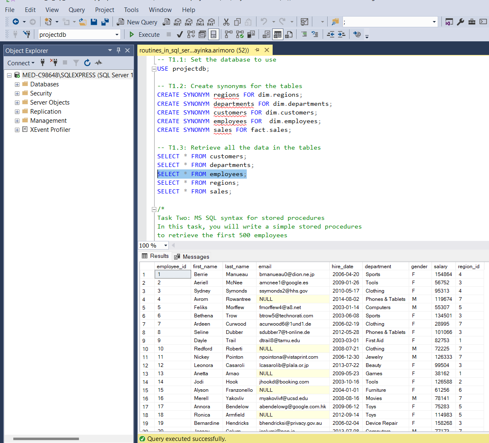Click the Parse query checkmark icon
The height and width of the screenshot is (443, 489).
(x=180, y=34)
